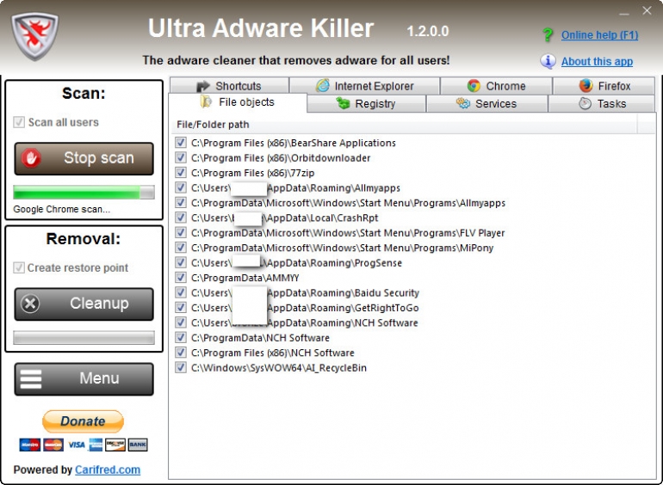Close the Ultra Adware Killer window
This screenshot has height=485, width=663.
click(647, 10)
